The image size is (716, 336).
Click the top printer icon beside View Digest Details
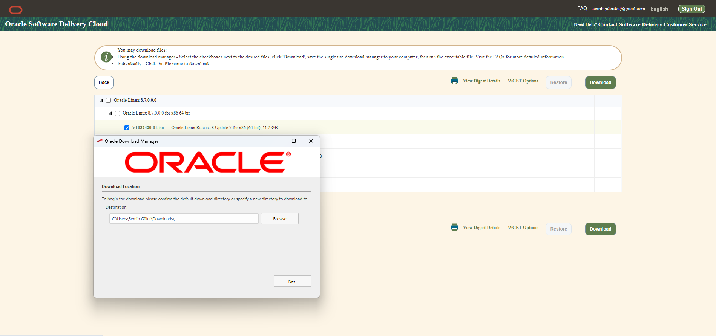click(x=455, y=81)
